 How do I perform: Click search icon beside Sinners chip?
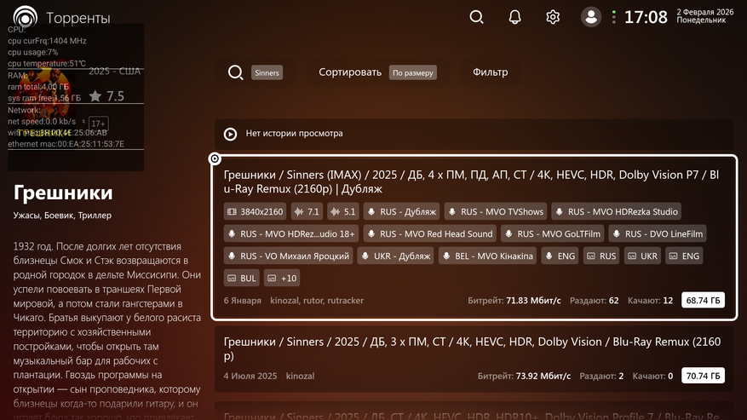pos(235,72)
